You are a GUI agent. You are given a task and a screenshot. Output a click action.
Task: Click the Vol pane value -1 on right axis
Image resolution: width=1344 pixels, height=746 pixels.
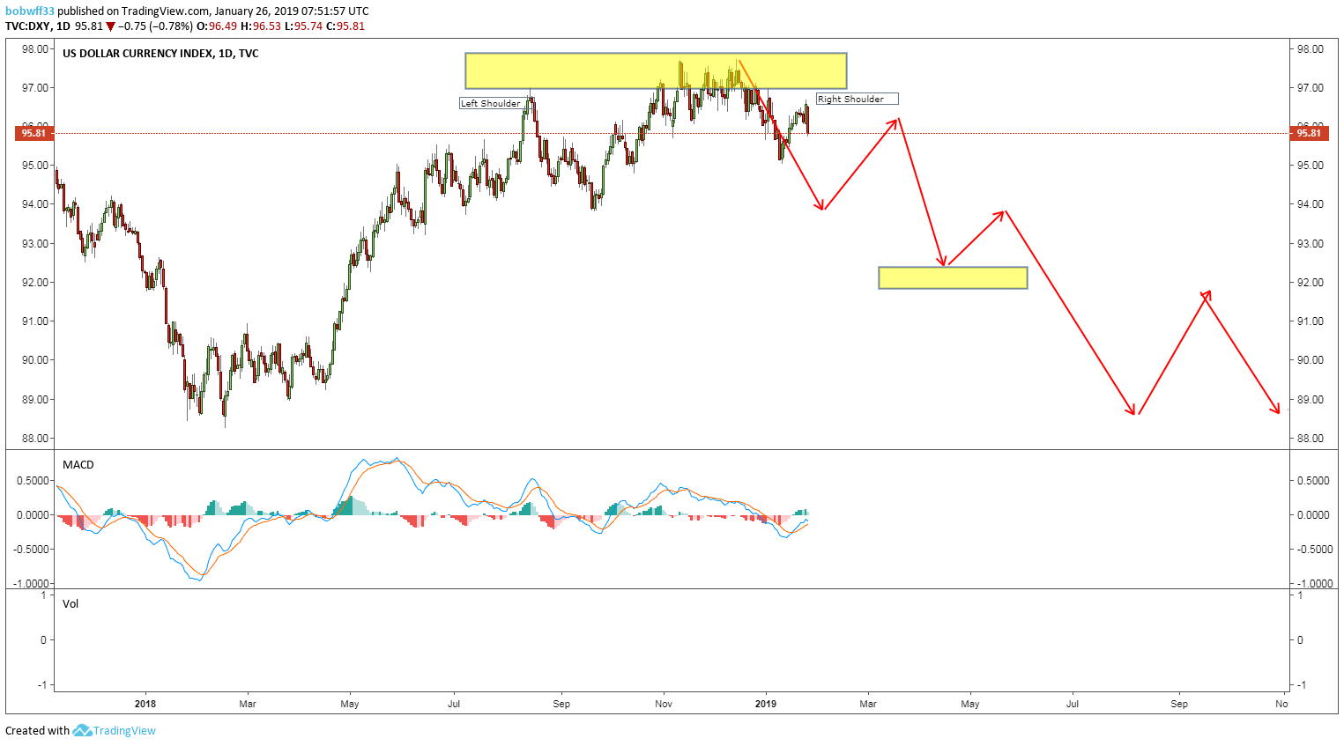[1303, 685]
